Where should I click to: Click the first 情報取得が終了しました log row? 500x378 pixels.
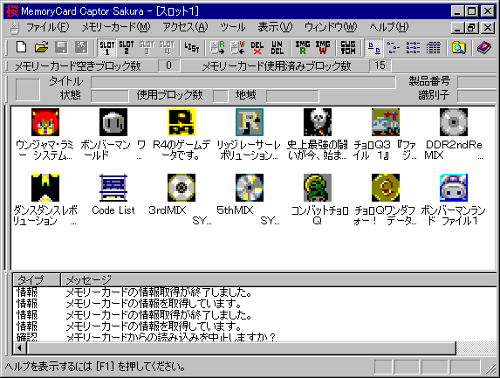click(255, 292)
